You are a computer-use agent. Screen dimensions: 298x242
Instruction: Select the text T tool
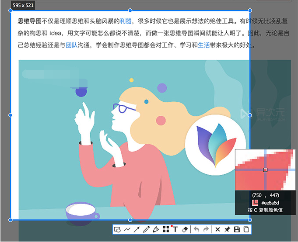click(x=175, y=229)
